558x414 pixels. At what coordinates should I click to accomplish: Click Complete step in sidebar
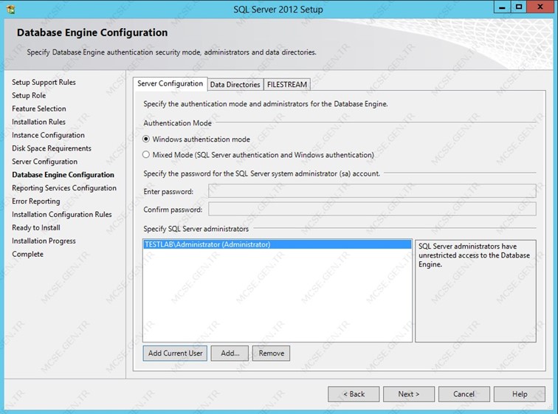[x=27, y=254]
